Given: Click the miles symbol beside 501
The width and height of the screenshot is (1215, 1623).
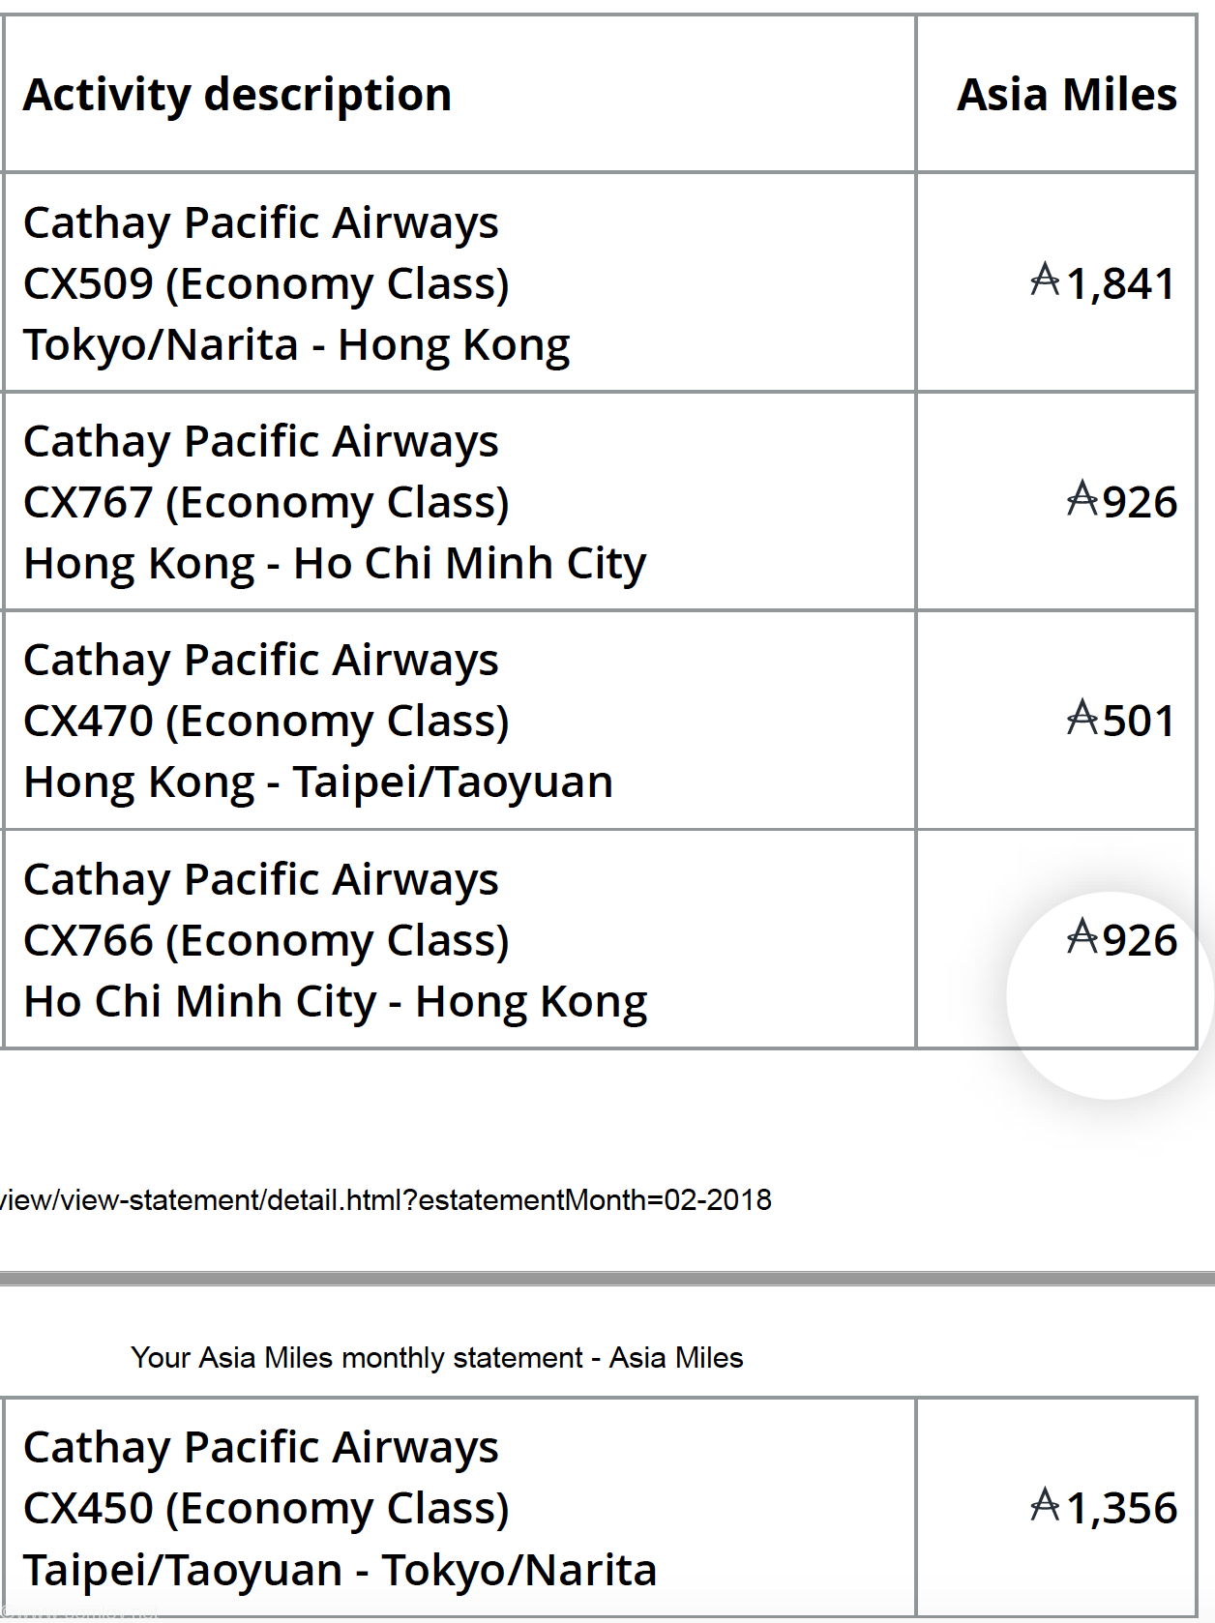Looking at the screenshot, I should tap(1082, 719).
